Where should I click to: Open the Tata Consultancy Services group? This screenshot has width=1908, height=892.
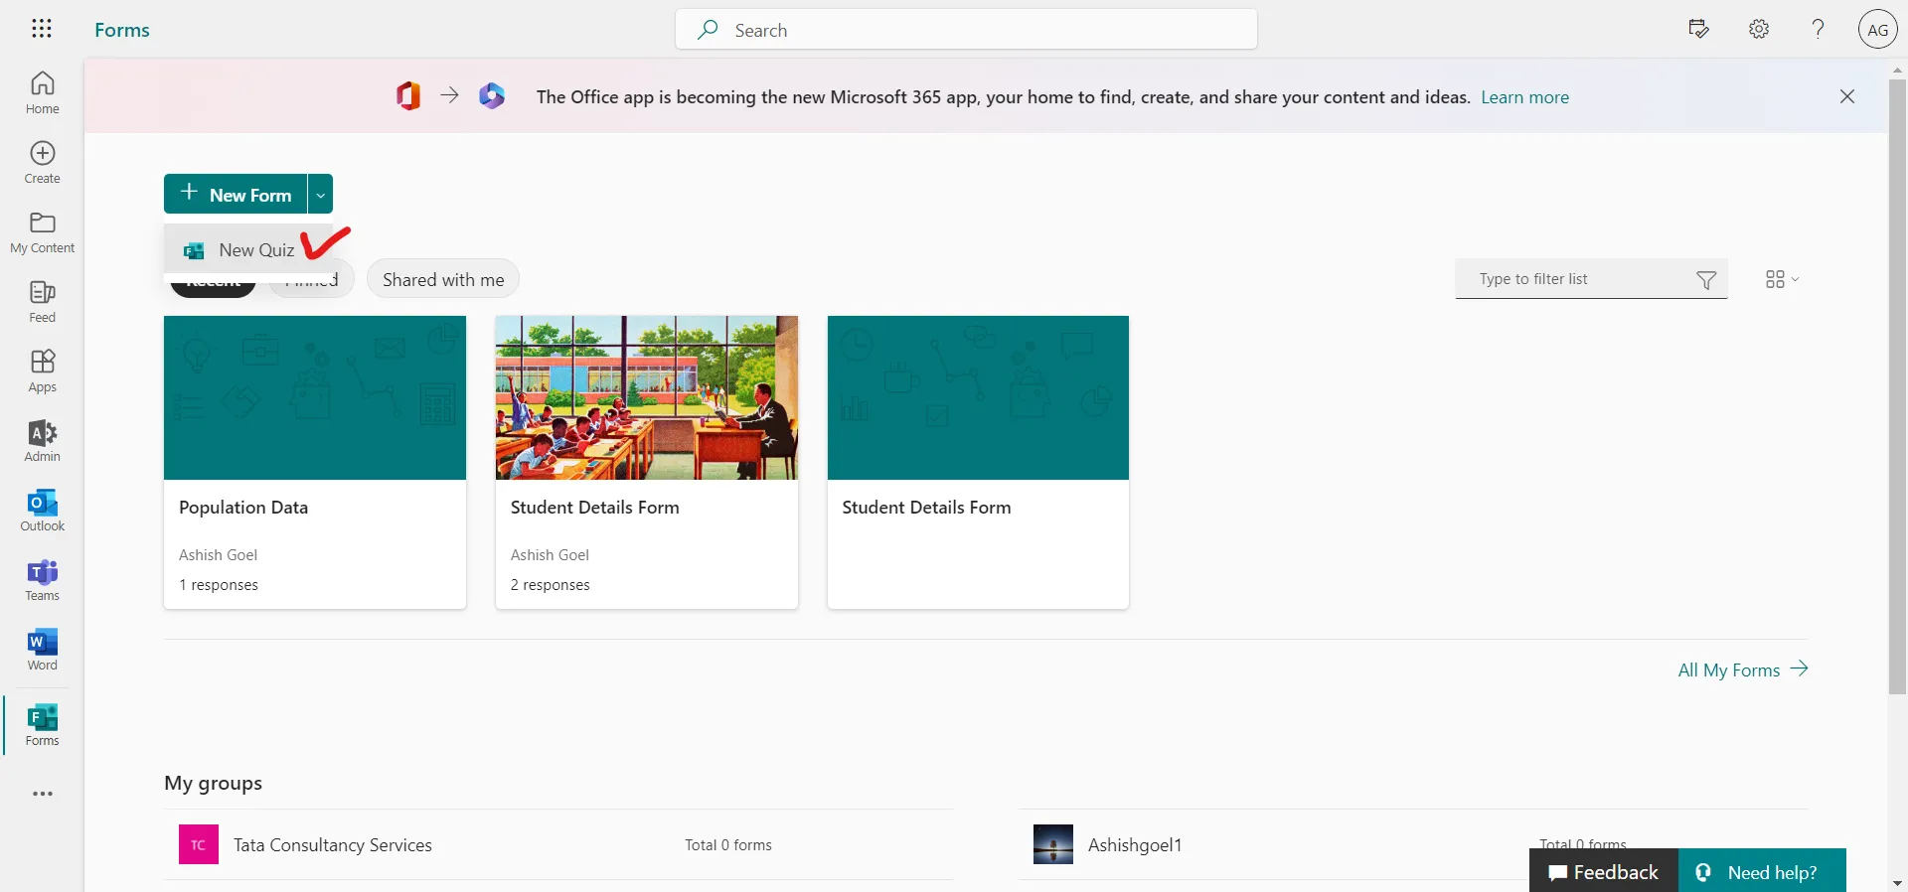[x=558, y=844]
